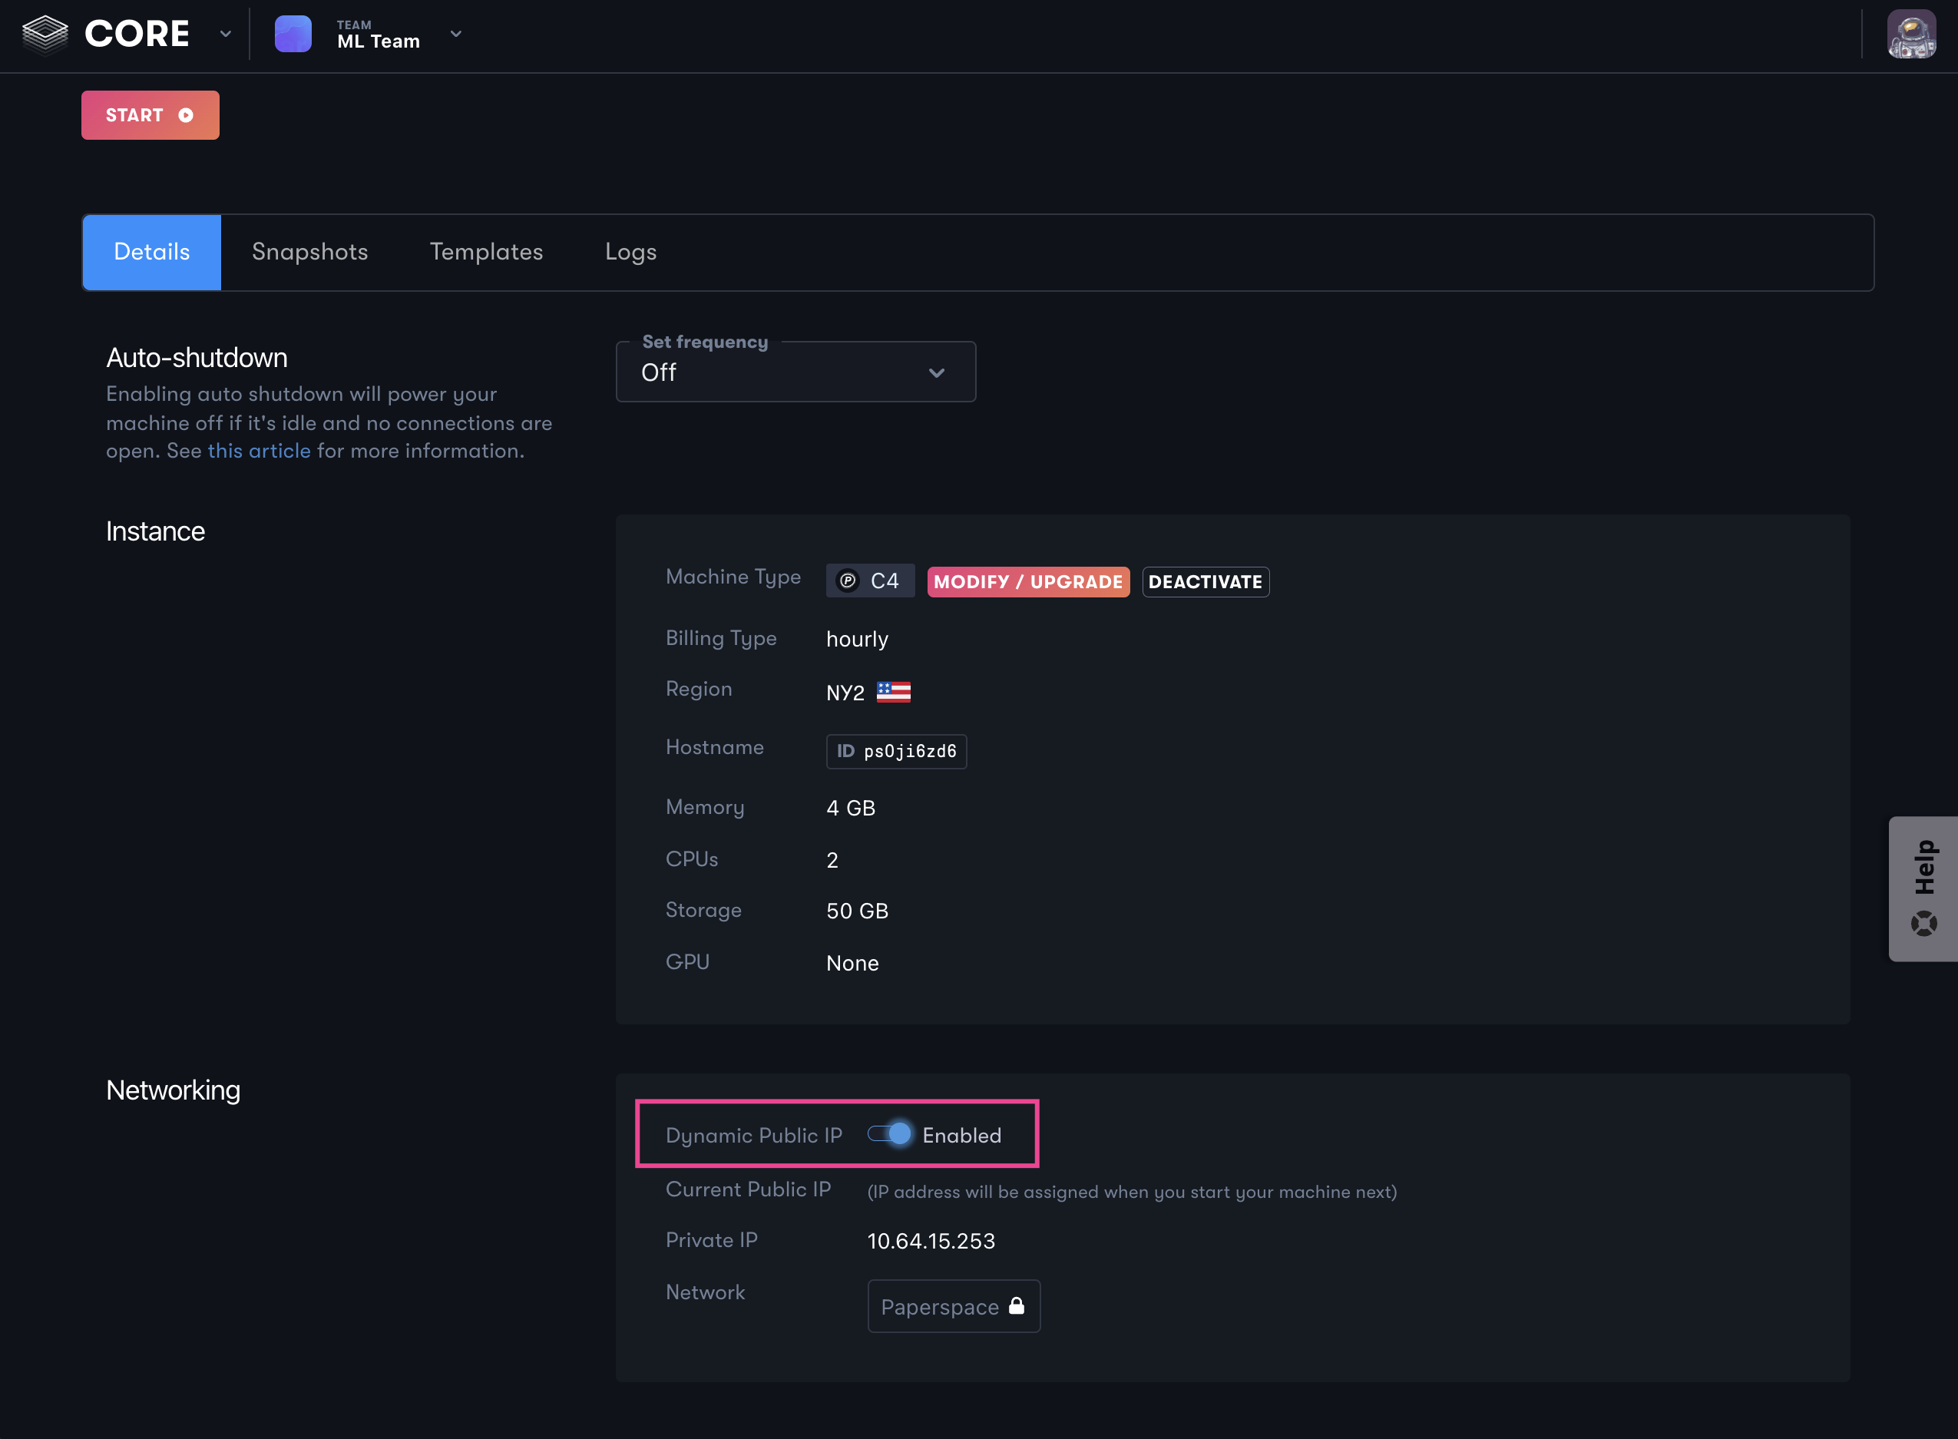Click the MODIFY / UPGRADE button

1026,582
